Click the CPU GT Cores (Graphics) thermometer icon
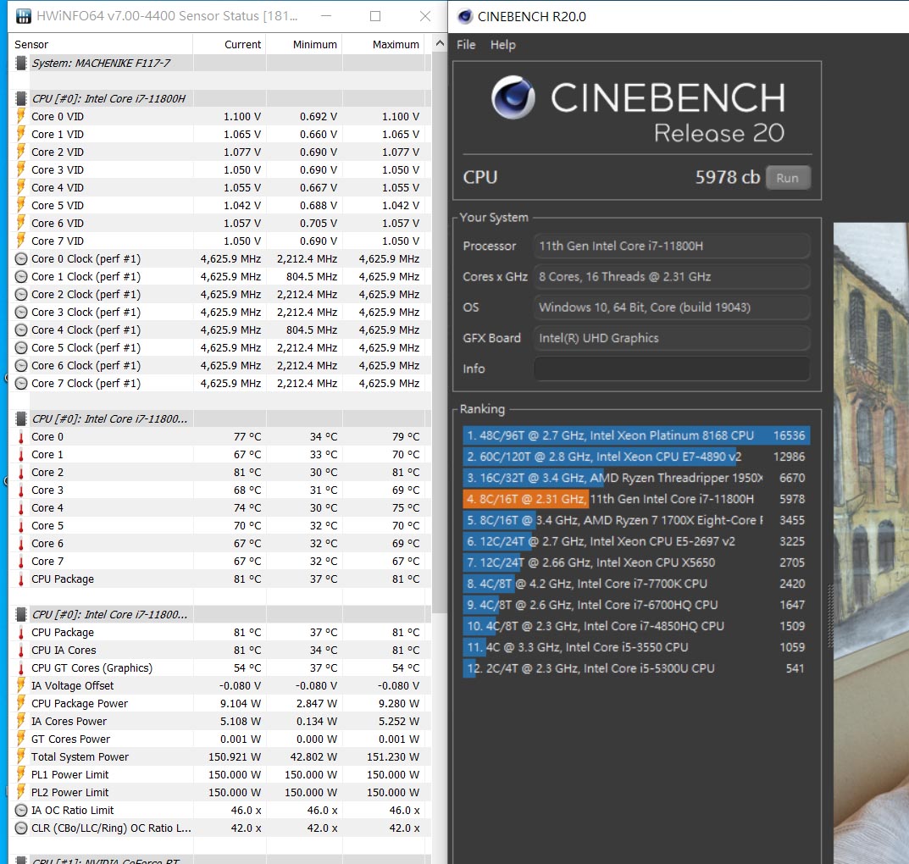The image size is (909, 864). 21,668
